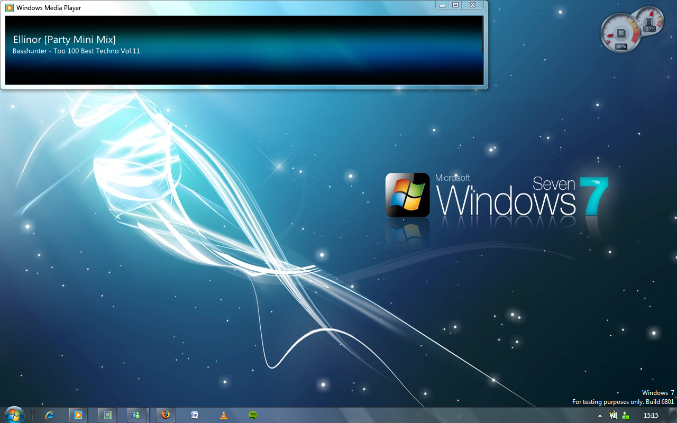This screenshot has width=677, height=423.
Task: Show hidden system tray icons arrow
Action: (600, 416)
